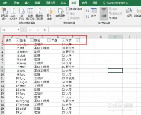Expand the Get Data (获取数据) dropdown arrow
Viewport: 141px width, 115px height.
(6, 19)
